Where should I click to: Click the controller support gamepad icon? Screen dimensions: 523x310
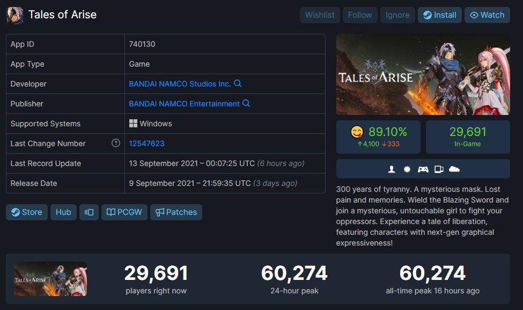click(x=423, y=169)
